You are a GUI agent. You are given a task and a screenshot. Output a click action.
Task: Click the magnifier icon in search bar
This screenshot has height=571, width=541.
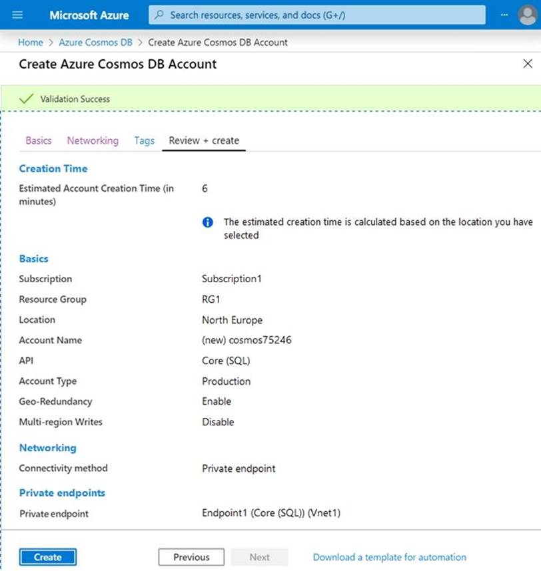(159, 15)
